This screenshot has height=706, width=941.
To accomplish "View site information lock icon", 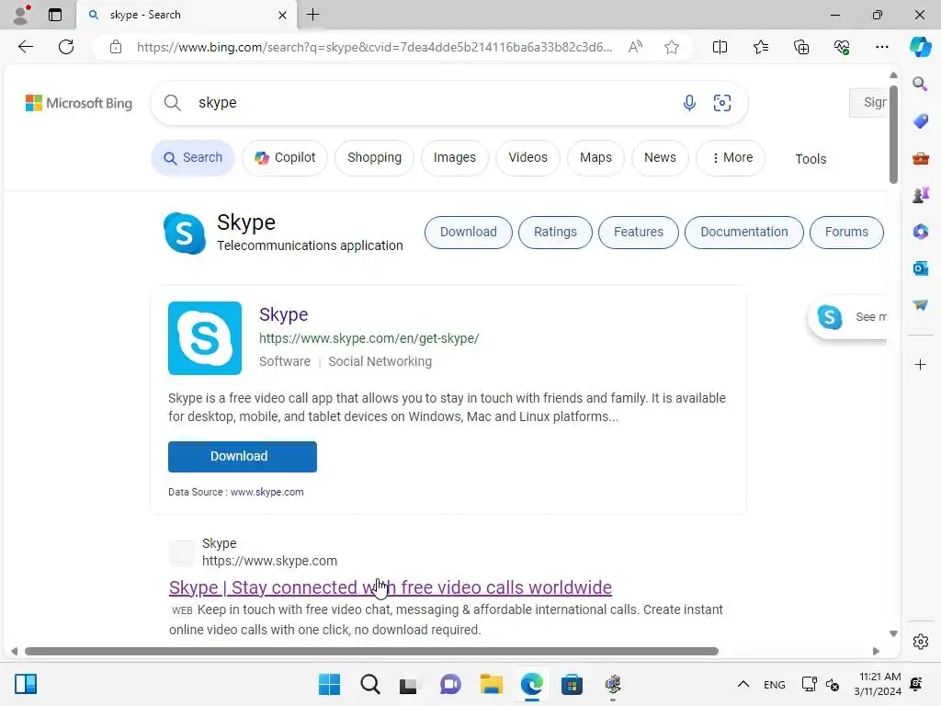I will [x=116, y=47].
